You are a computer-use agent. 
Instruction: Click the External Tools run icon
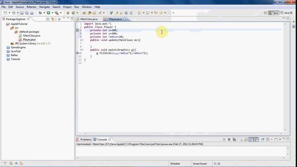[x=57, y=13]
